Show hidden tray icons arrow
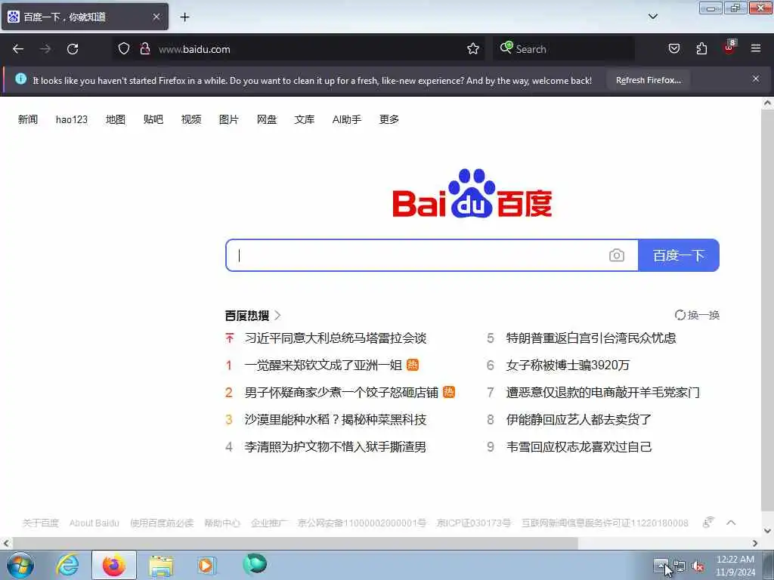Viewport: 774px width, 580px height. pyautogui.click(x=661, y=566)
